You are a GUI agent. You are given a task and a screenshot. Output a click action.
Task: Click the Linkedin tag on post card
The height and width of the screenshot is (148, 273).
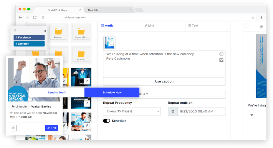19,107
